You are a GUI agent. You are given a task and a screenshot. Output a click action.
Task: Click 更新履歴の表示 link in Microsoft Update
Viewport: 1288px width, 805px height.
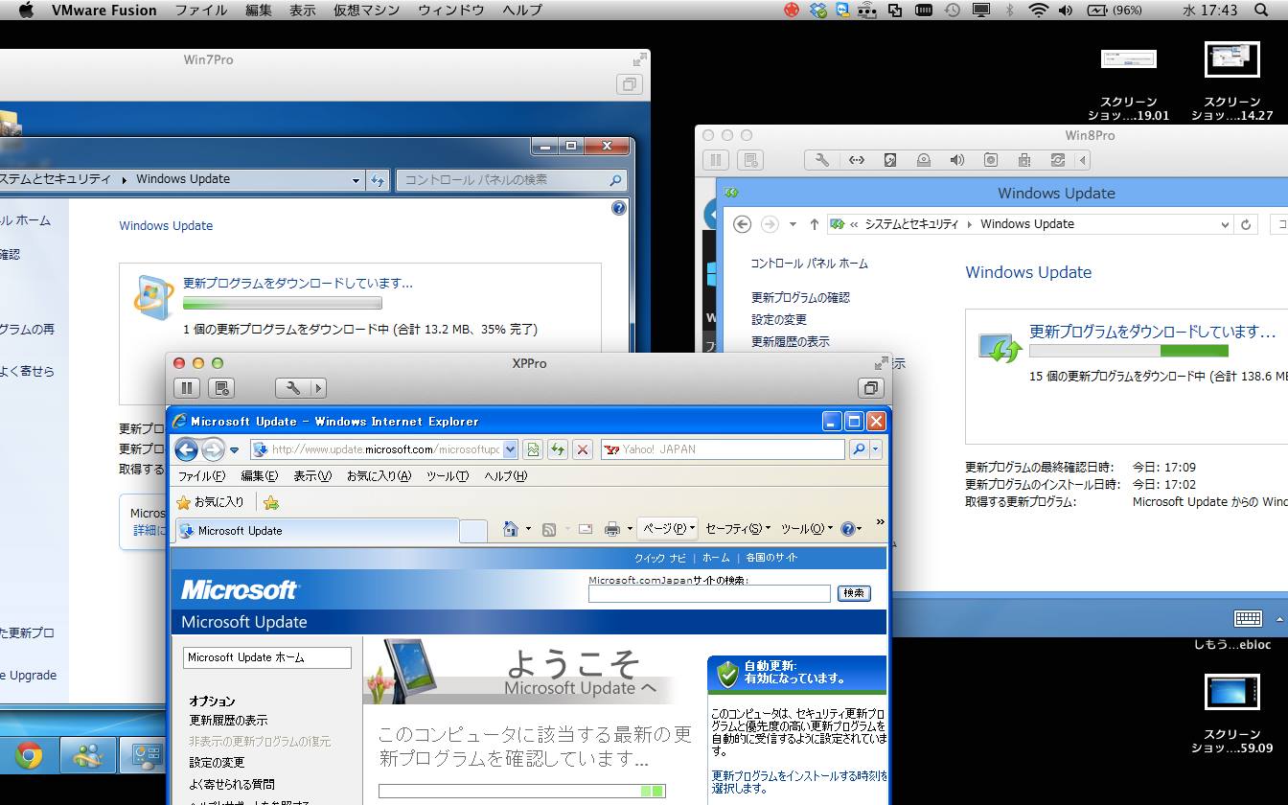228,721
